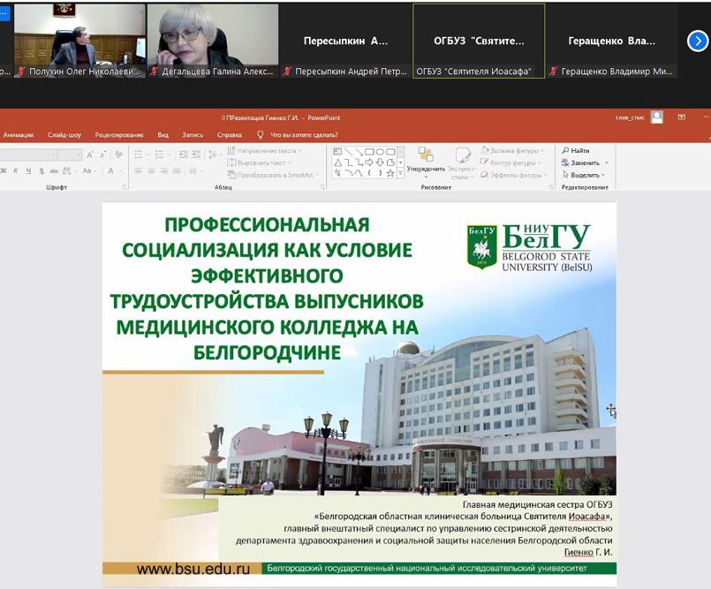Open the font color dropdown arrow
711x589 pixels.
[x=121, y=171]
